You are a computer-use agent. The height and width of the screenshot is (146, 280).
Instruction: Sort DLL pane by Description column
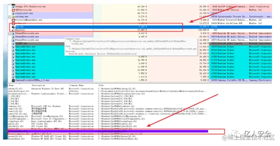point(39,85)
